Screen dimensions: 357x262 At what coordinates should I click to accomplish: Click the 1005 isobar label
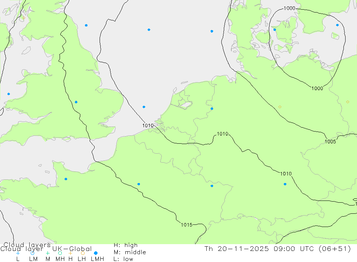click(330, 142)
